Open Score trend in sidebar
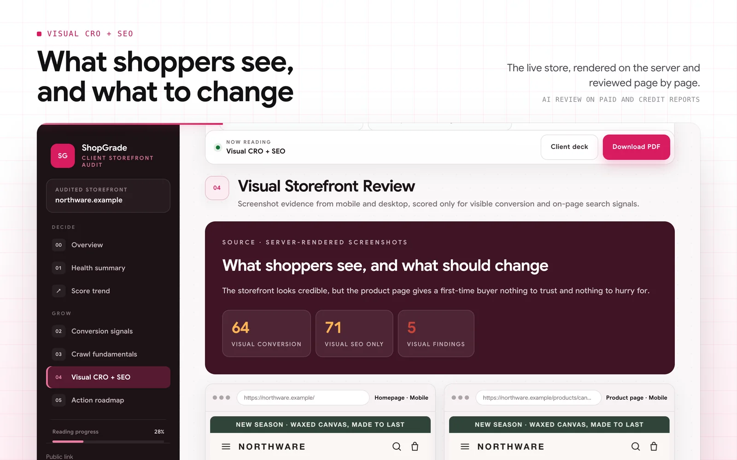This screenshot has width=737, height=460. coord(108,291)
